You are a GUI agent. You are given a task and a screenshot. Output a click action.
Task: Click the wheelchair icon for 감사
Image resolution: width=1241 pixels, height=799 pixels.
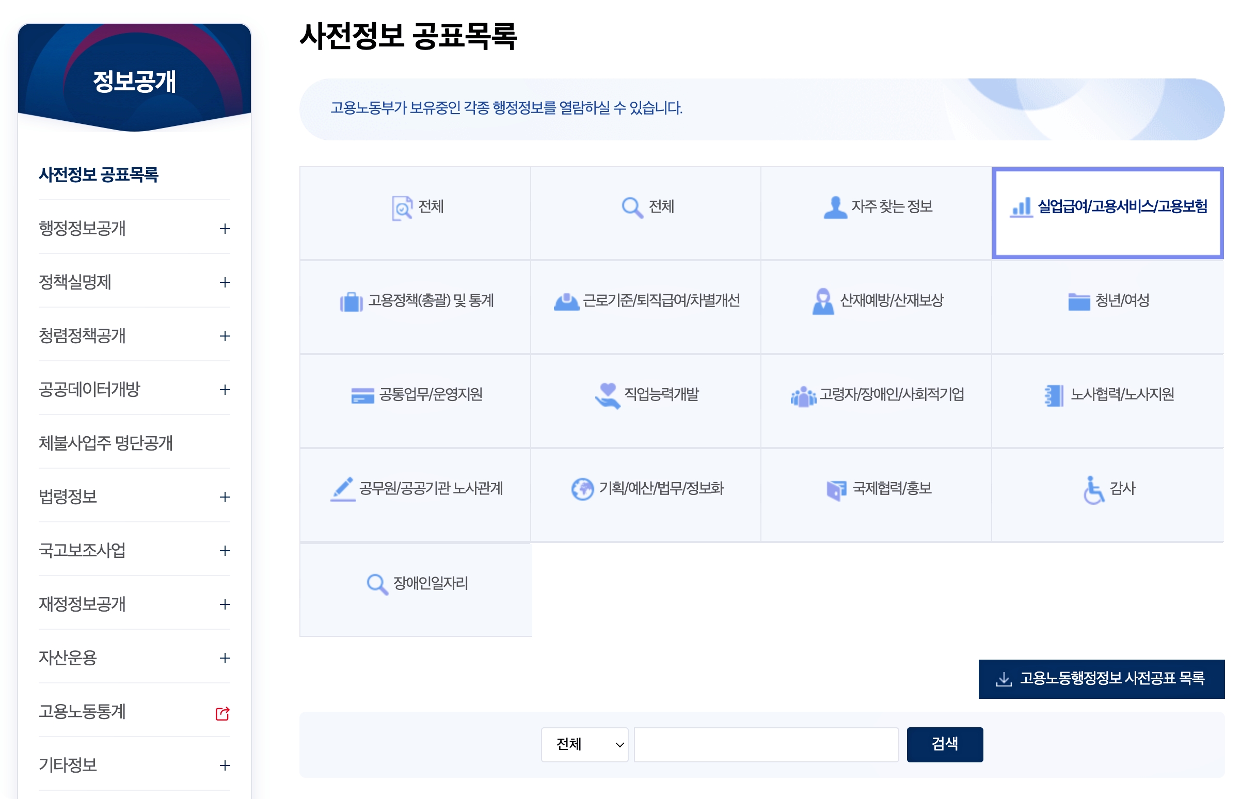pyautogui.click(x=1093, y=490)
